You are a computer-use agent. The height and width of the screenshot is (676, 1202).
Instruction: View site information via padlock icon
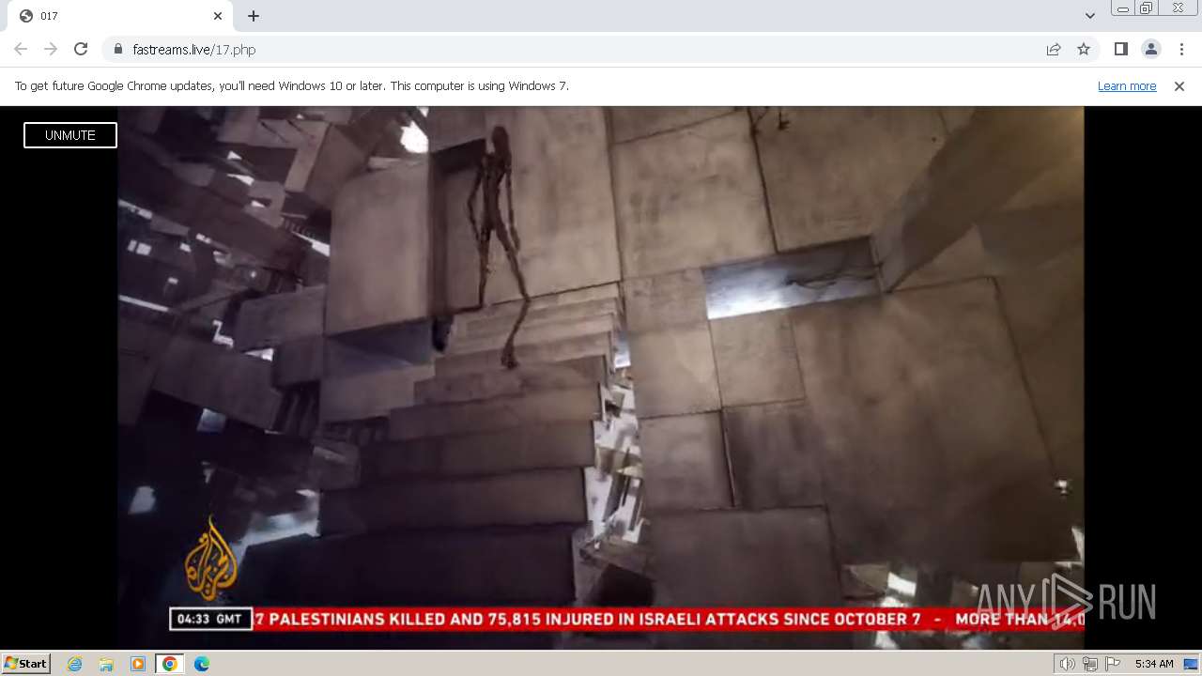[117, 49]
